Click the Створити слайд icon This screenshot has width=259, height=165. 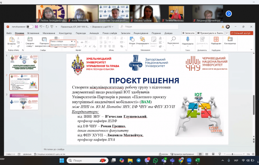tap(30, 39)
